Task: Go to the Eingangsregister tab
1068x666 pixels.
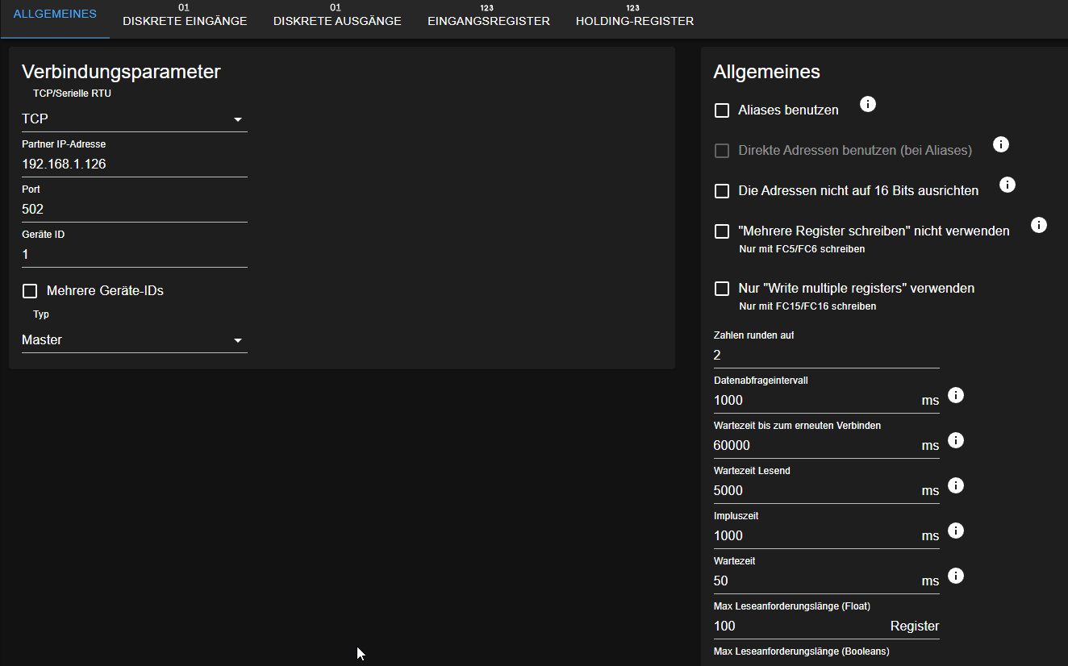Action: (x=488, y=20)
